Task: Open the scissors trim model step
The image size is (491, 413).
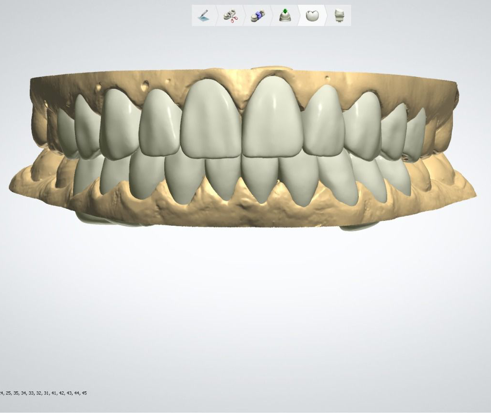Action: click(x=231, y=16)
